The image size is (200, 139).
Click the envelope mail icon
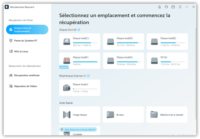coord(173,7)
